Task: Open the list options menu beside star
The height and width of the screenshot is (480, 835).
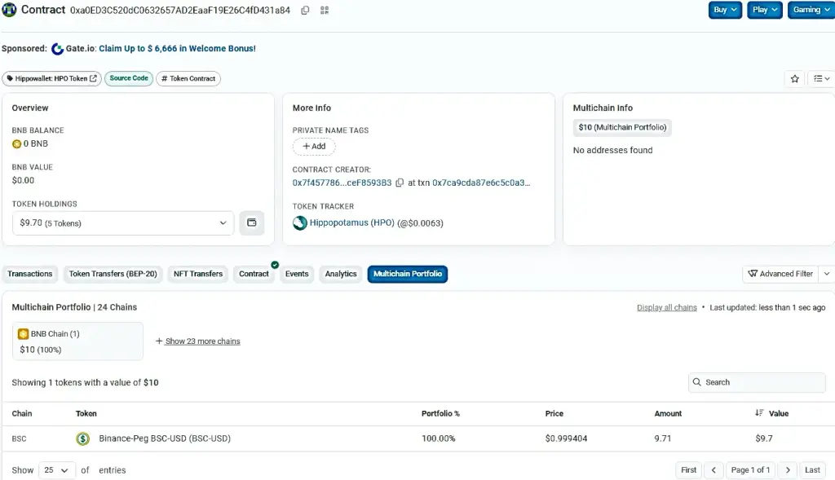Action: point(821,79)
